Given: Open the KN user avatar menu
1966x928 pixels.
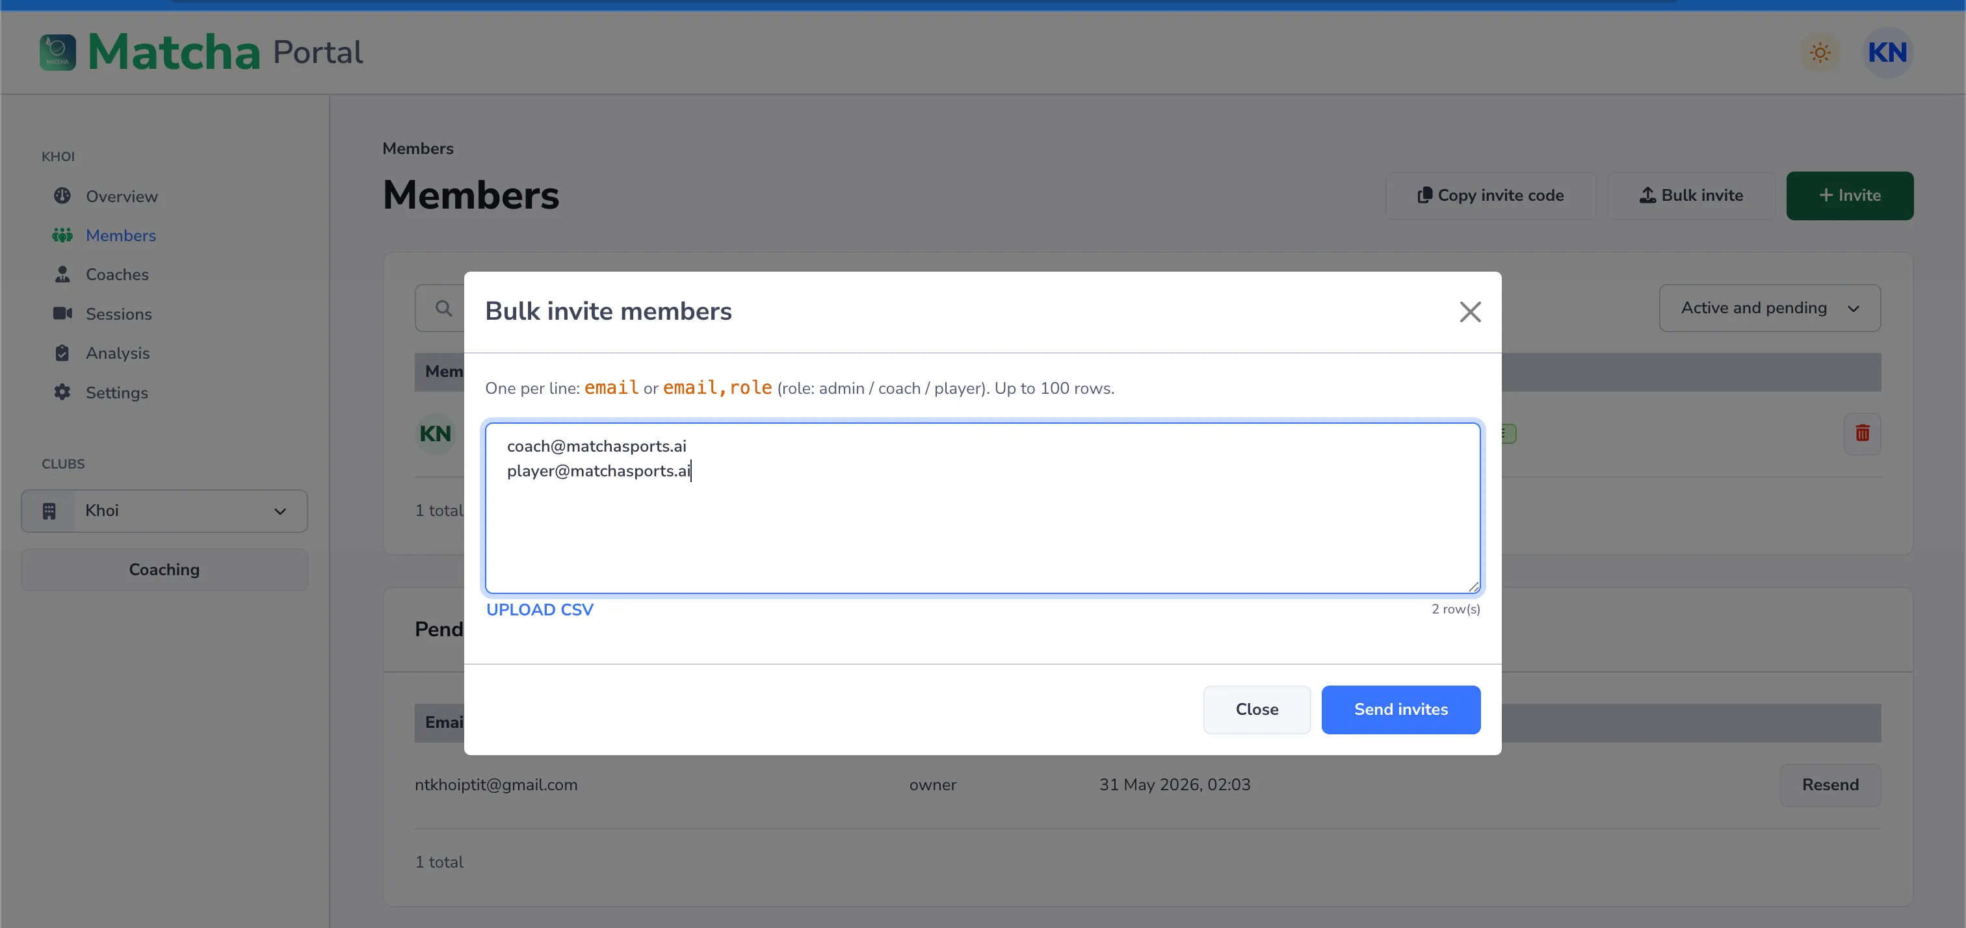Looking at the screenshot, I should tap(1887, 53).
